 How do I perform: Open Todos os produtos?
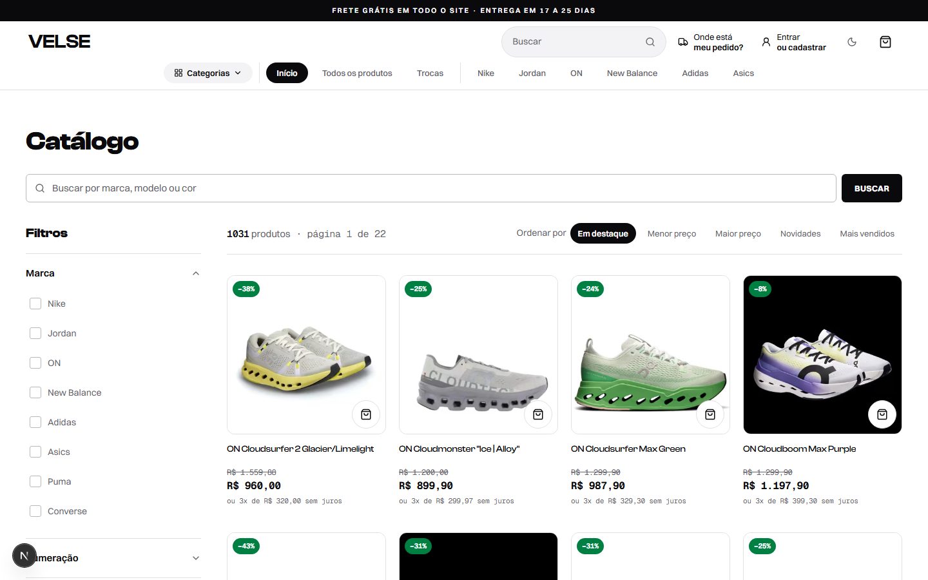357,73
